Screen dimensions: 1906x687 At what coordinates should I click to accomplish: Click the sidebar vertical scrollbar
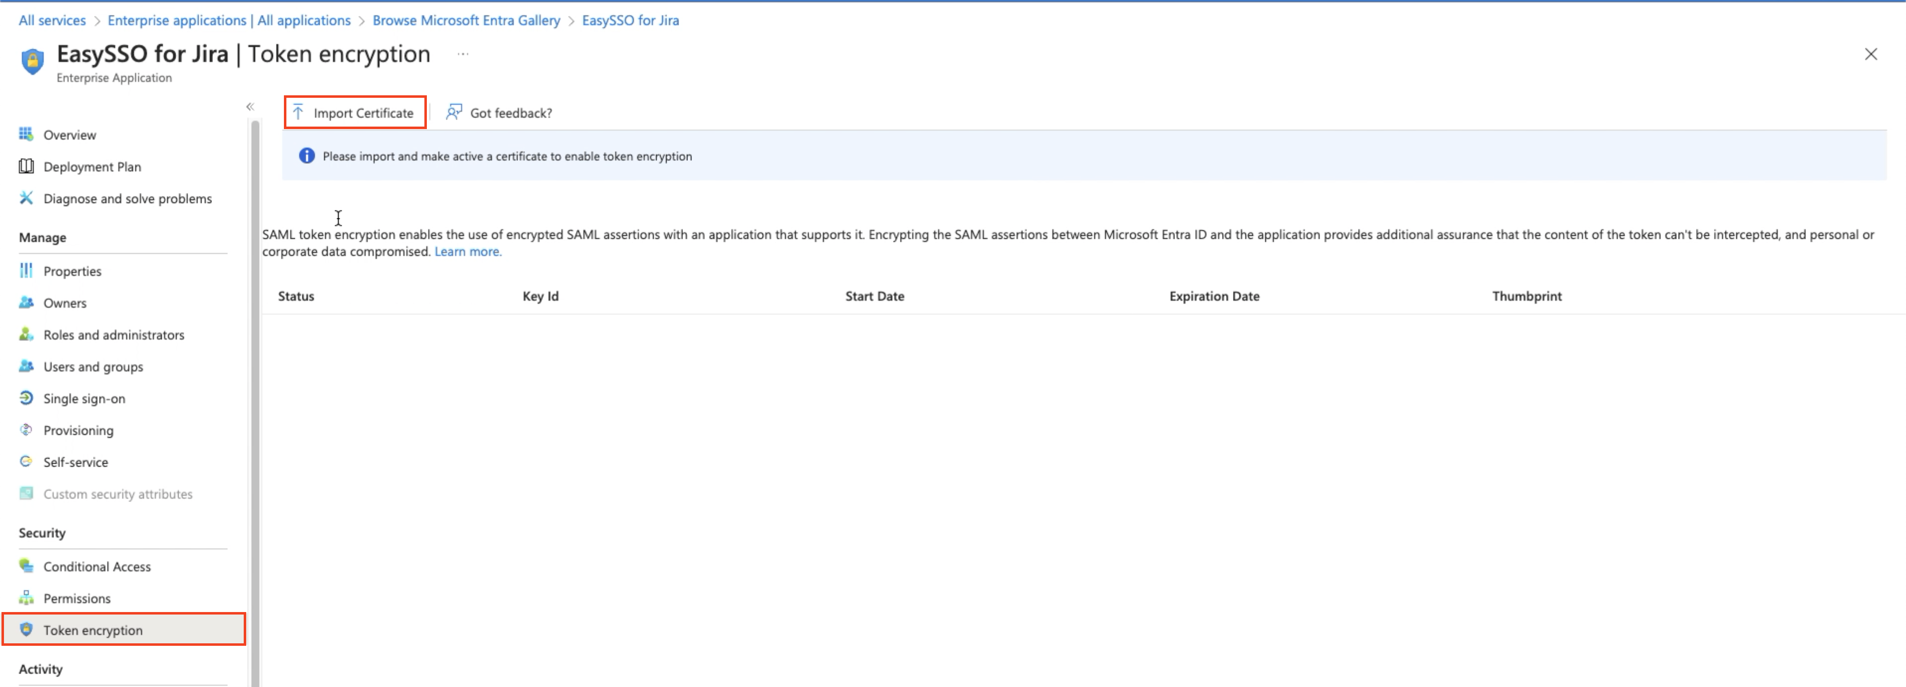tap(256, 404)
